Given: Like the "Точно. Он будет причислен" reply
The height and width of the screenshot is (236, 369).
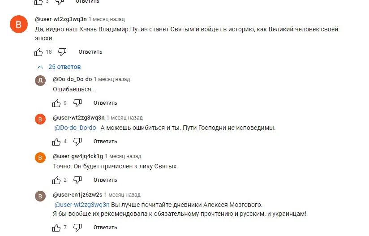Looking at the screenshot, I should [56, 180].
